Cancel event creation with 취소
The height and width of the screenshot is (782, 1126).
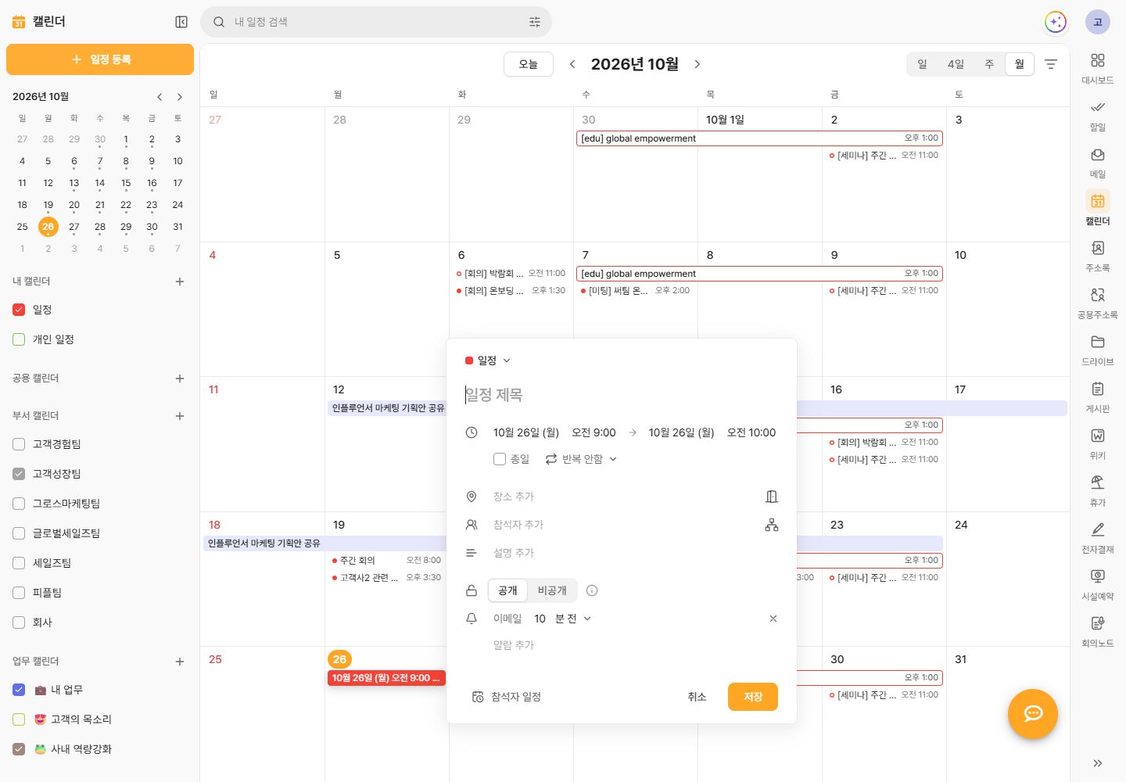[x=697, y=697]
